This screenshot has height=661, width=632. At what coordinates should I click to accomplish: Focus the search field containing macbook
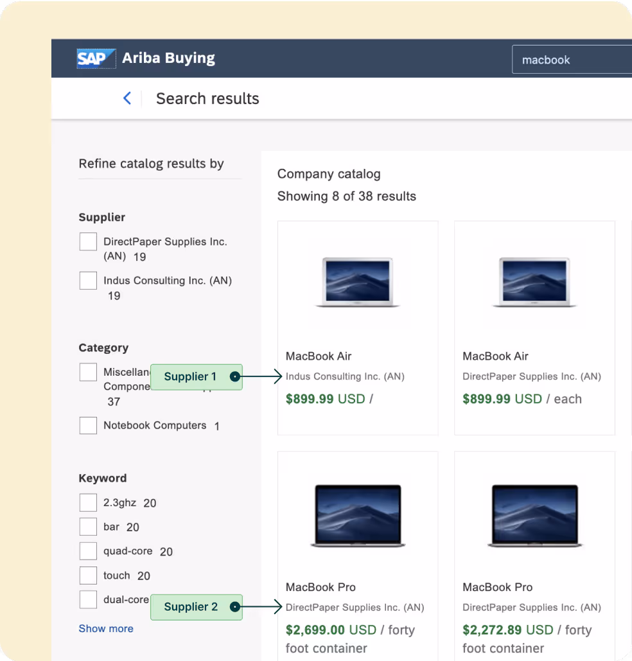click(x=572, y=60)
